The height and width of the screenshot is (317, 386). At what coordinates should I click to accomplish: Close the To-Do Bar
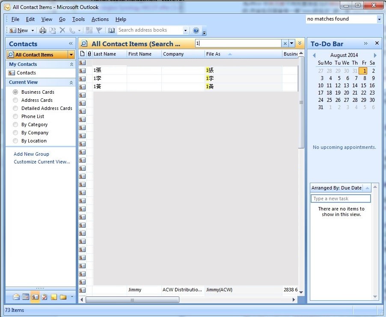point(377,43)
